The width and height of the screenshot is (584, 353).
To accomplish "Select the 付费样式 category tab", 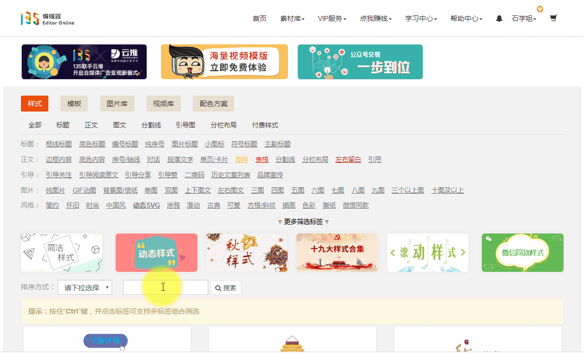I will (265, 125).
